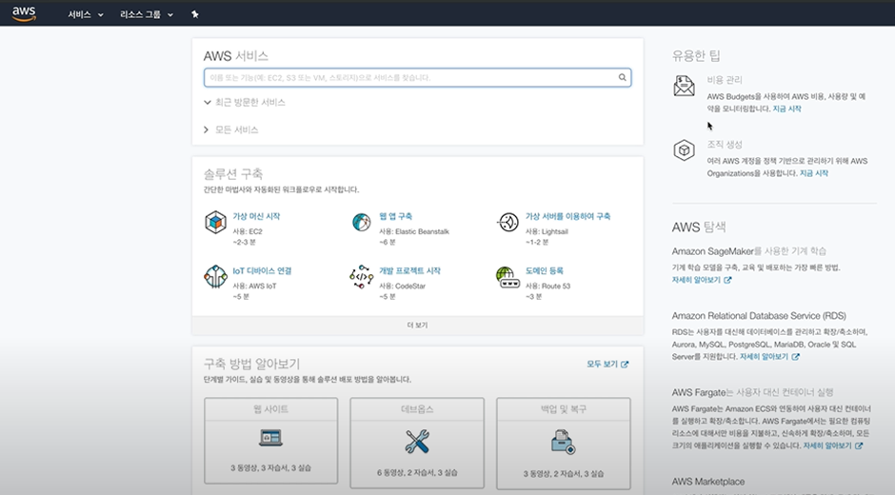The height and width of the screenshot is (495, 895).
Task: Click '사용: CodeStar' text
Action: (x=402, y=286)
